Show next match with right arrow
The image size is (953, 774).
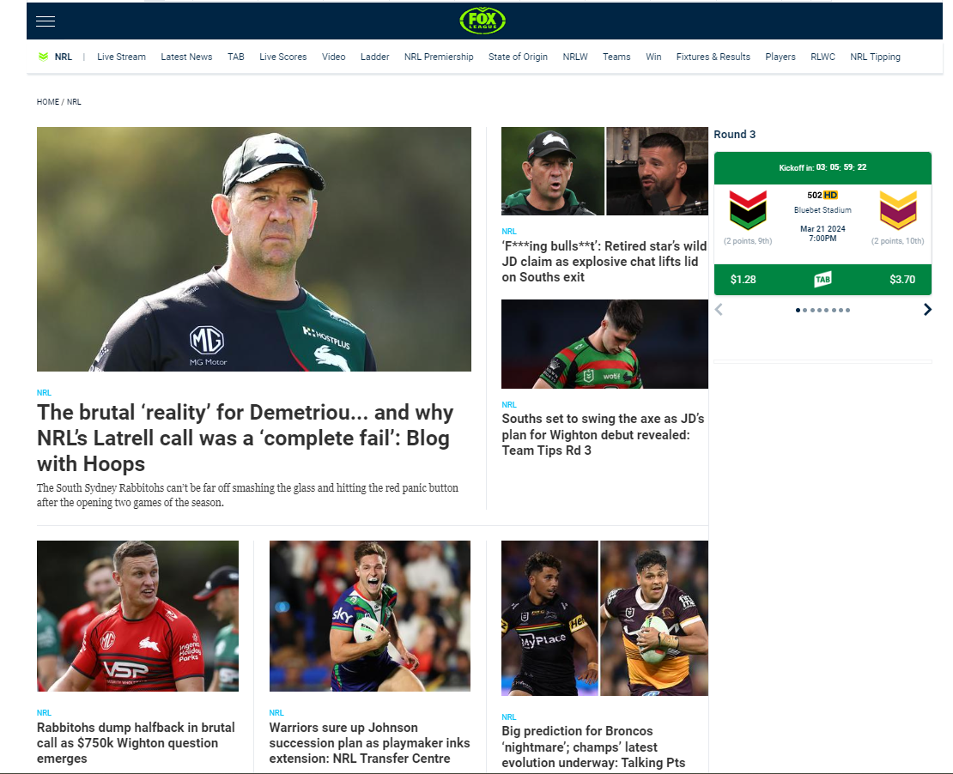927,310
